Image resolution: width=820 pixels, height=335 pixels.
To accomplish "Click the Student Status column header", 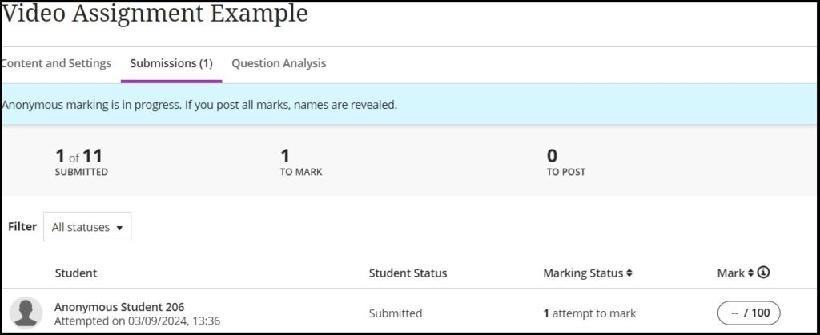I will coord(408,273).
